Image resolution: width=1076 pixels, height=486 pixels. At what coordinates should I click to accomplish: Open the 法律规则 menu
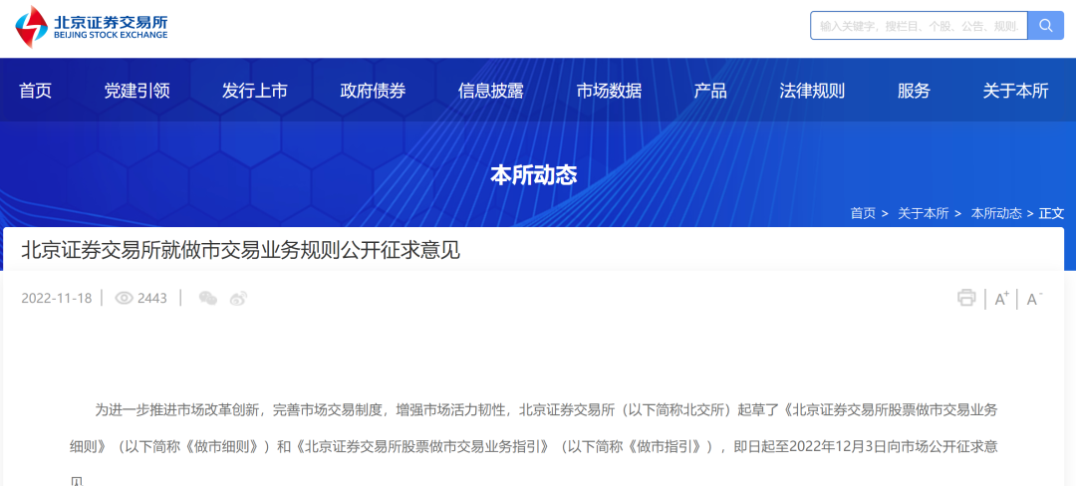pyautogui.click(x=812, y=91)
